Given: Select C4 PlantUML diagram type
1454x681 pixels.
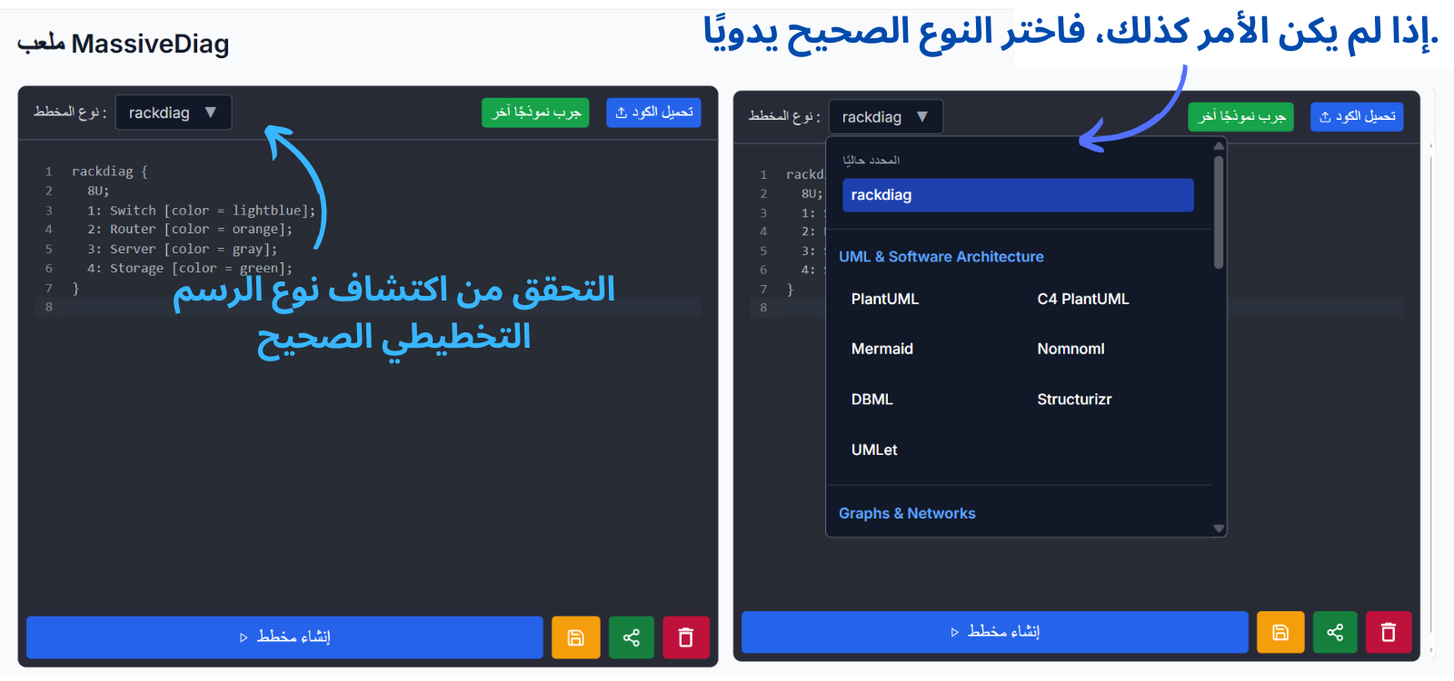Looking at the screenshot, I should pyautogui.click(x=1082, y=299).
